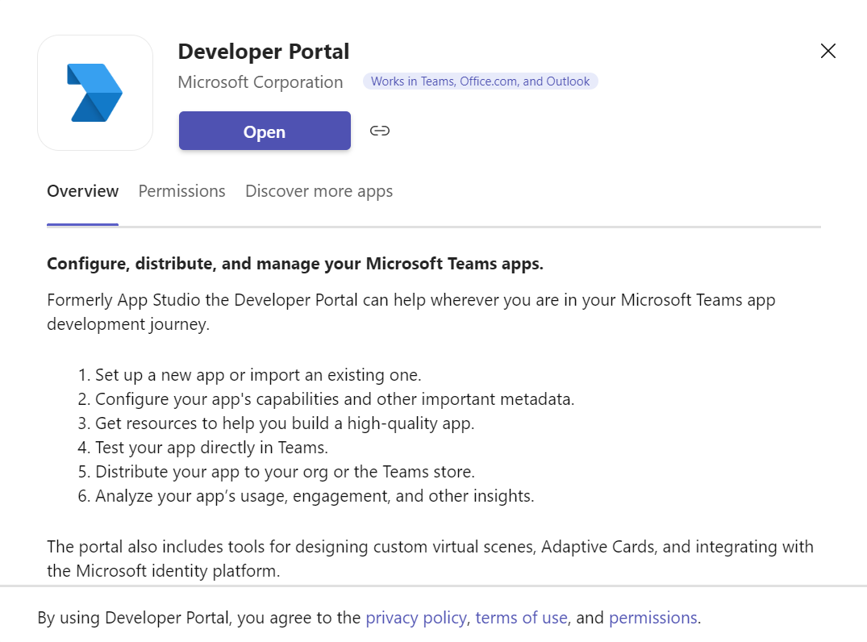
Task: Click the Developer Portal title
Action: 264,52
